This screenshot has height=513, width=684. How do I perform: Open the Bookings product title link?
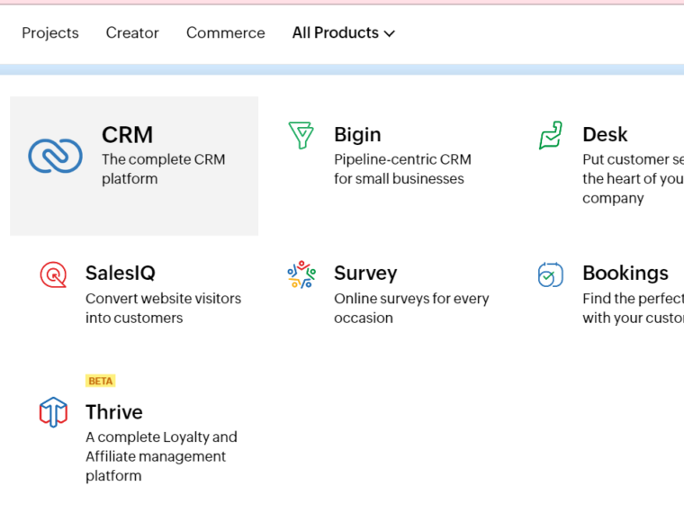tap(625, 274)
